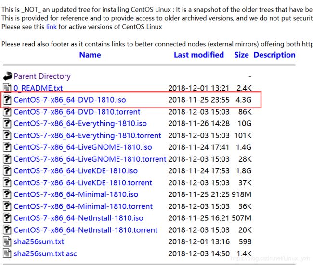Click the 2018-12-01 13:21 README date
The width and height of the screenshot is (313, 265).
198,88
